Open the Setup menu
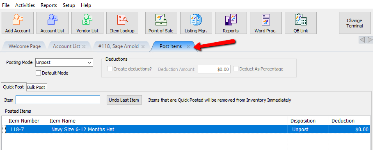Image resolution: width=373 pixels, height=150 pixels. [x=69, y=5]
